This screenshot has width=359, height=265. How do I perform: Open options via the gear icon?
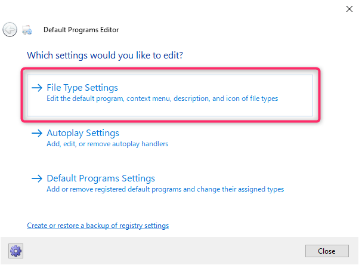pos(16,251)
